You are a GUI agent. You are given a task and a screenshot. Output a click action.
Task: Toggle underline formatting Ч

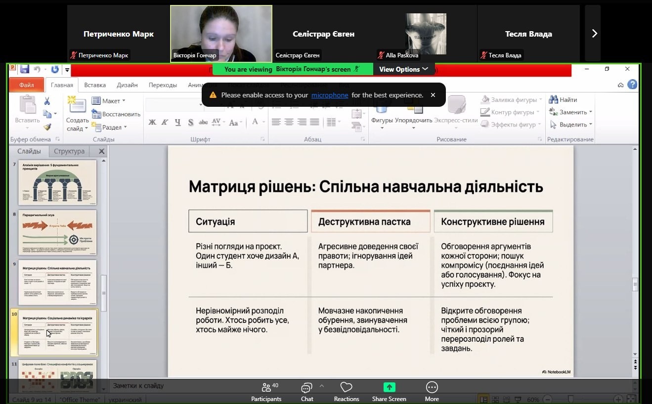point(177,122)
